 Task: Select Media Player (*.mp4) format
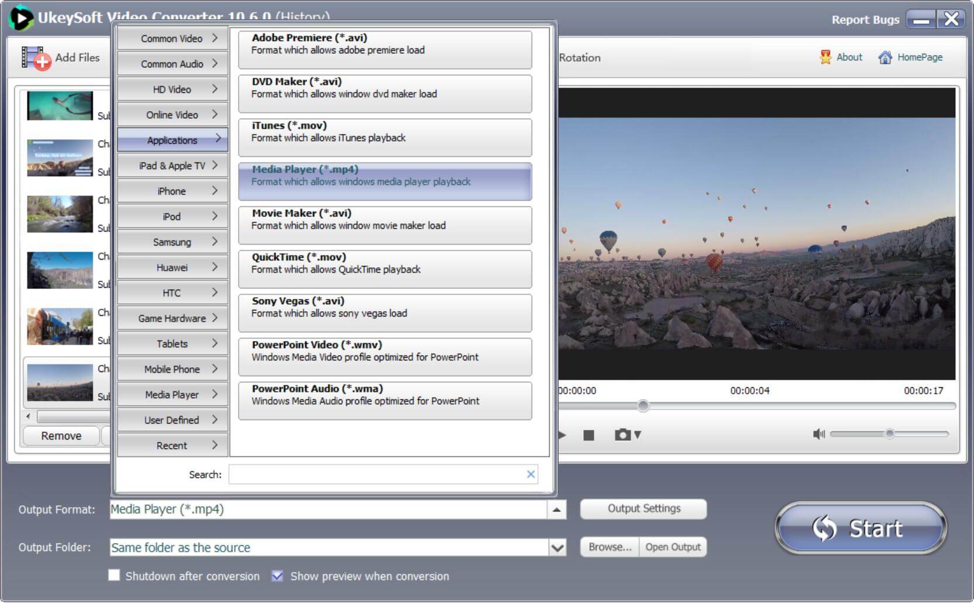click(385, 181)
